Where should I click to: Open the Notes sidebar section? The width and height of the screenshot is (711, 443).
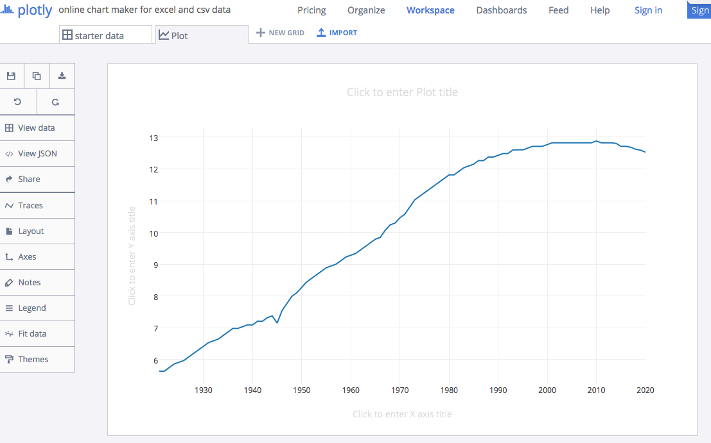29,282
